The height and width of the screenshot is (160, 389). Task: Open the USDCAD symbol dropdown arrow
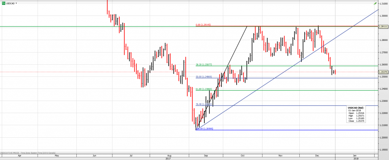pyautogui.click(x=17, y=3)
